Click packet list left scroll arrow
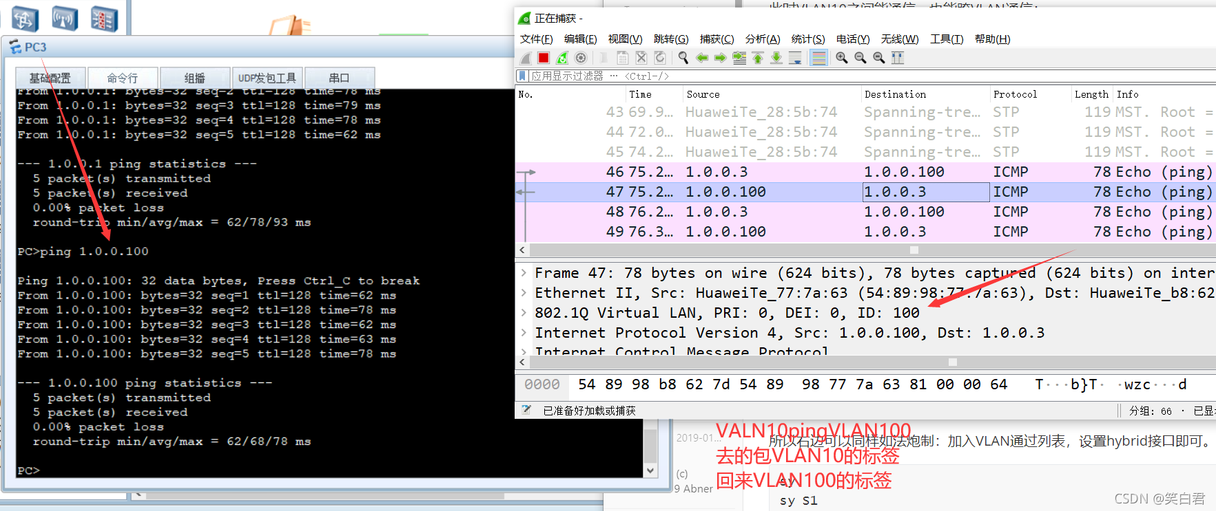The height and width of the screenshot is (511, 1216). point(522,250)
